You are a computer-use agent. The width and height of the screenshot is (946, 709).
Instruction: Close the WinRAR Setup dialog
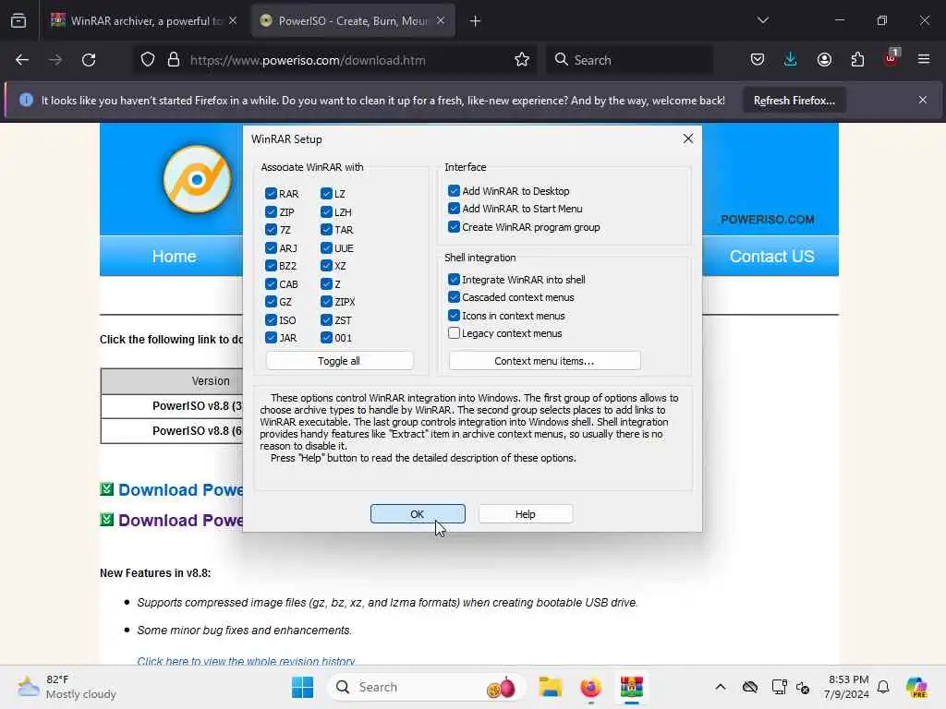687,138
